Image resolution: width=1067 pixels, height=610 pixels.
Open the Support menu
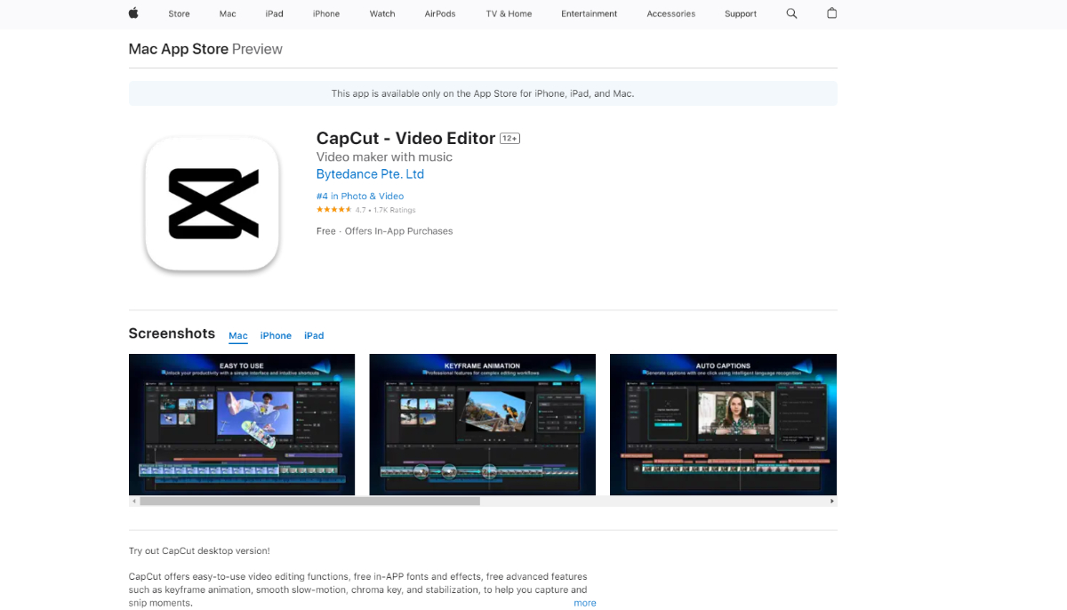pyautogui.click(x=741, y=14)
